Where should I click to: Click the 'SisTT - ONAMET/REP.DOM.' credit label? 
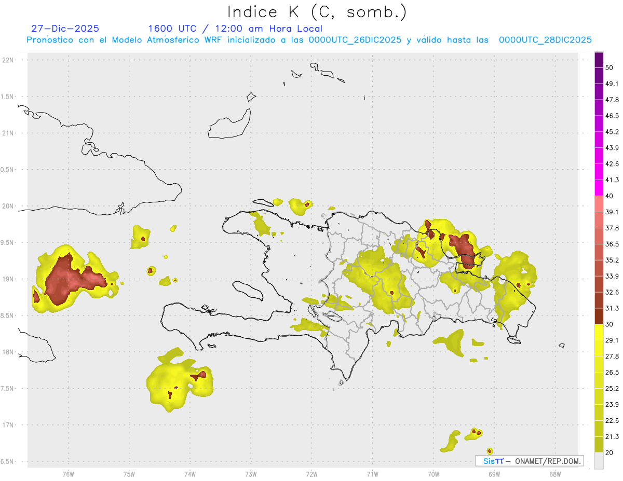click(529, 461)
